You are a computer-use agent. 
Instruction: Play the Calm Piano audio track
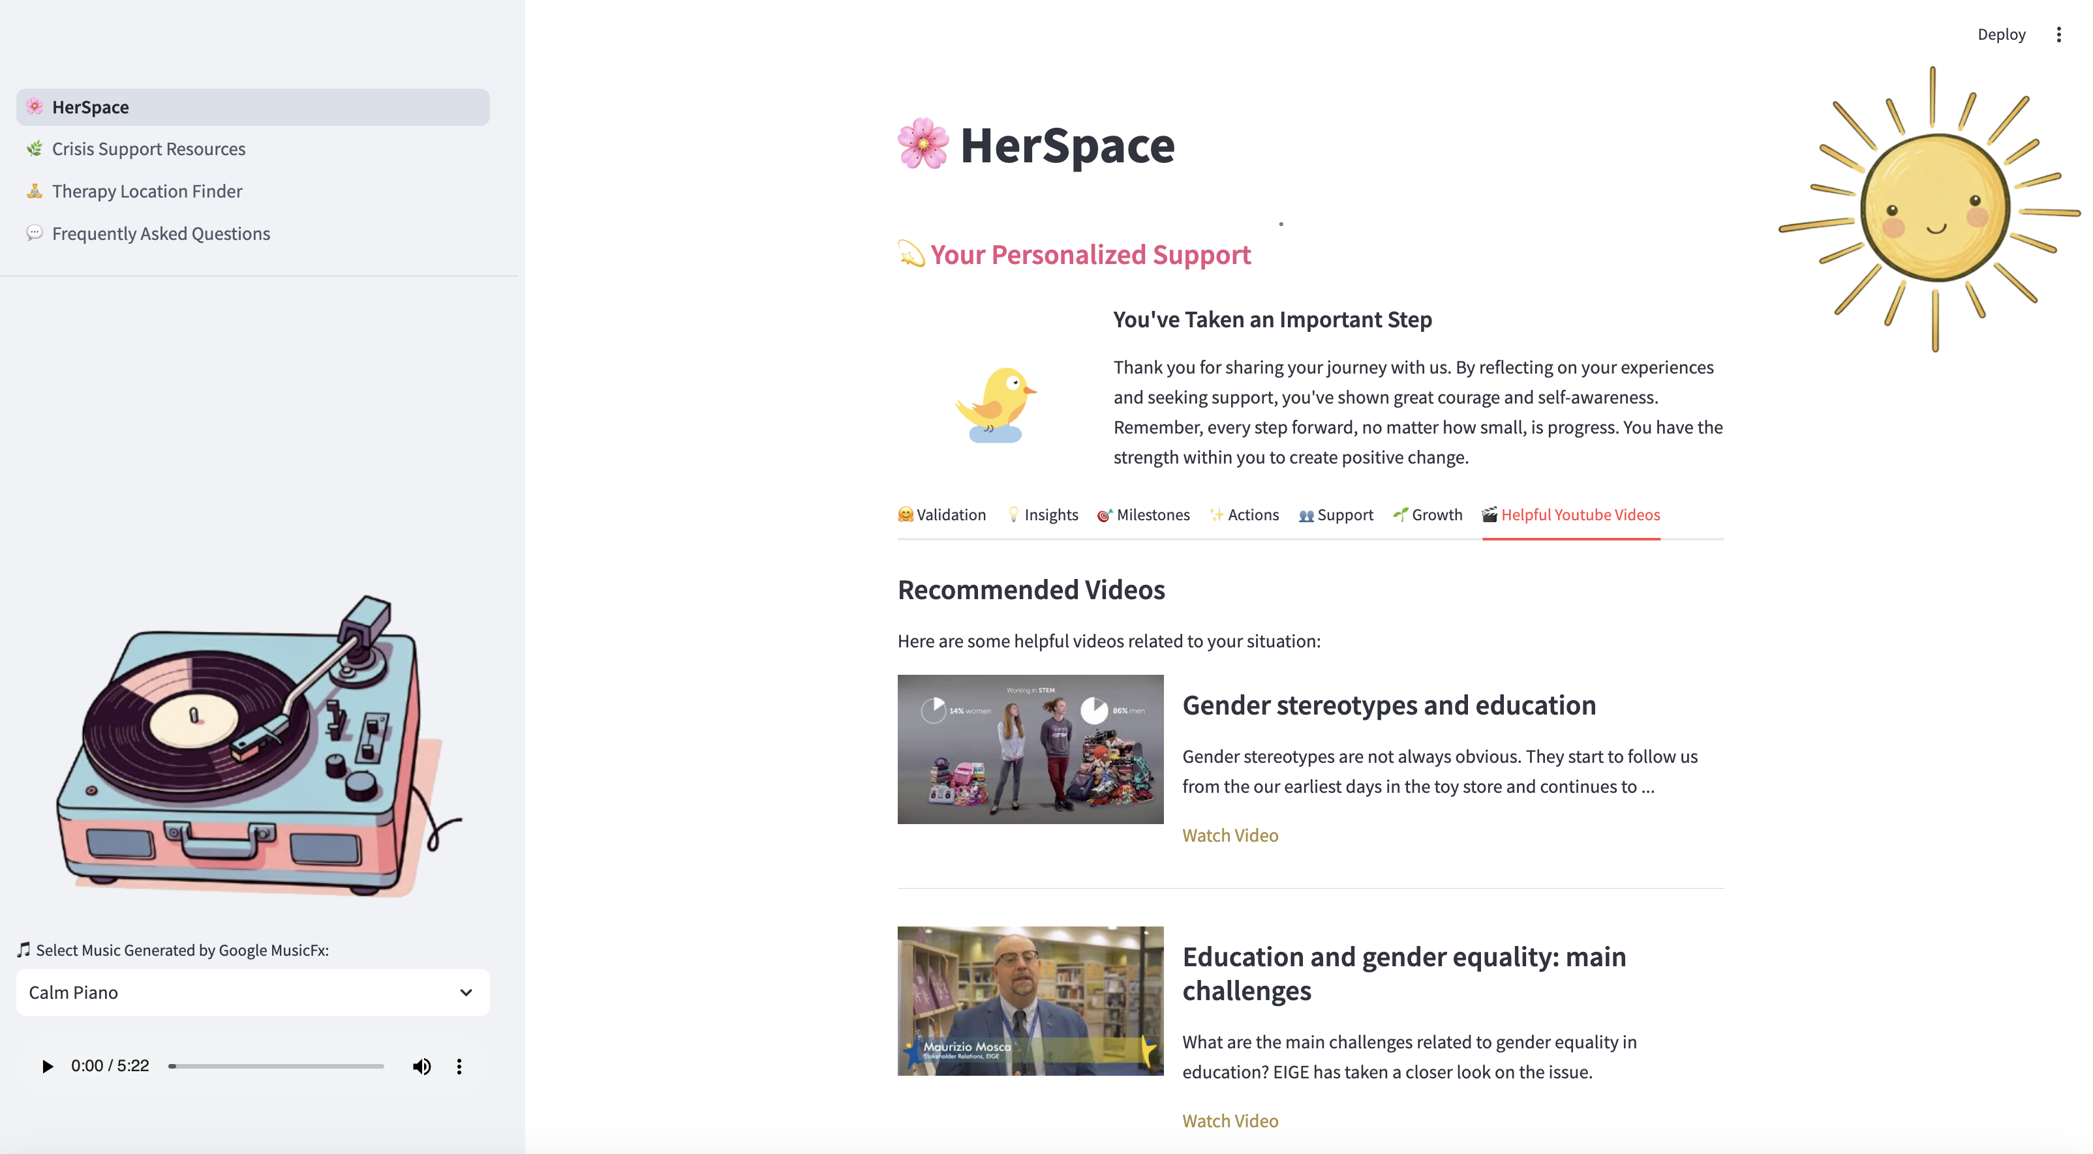click(47, 1066)
